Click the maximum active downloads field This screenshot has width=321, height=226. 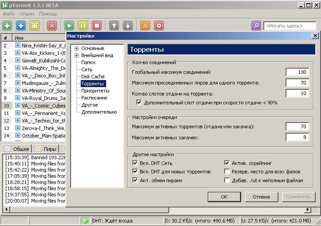tap(297, 137)
